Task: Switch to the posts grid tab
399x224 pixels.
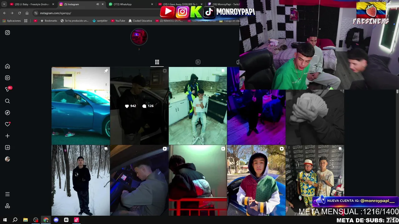Action: click(157, 62)
